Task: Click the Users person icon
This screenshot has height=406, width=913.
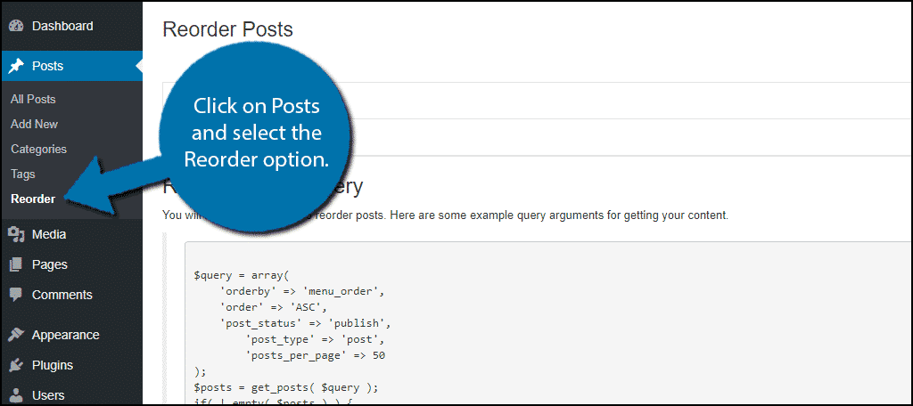Action: [x=16, y=395]
